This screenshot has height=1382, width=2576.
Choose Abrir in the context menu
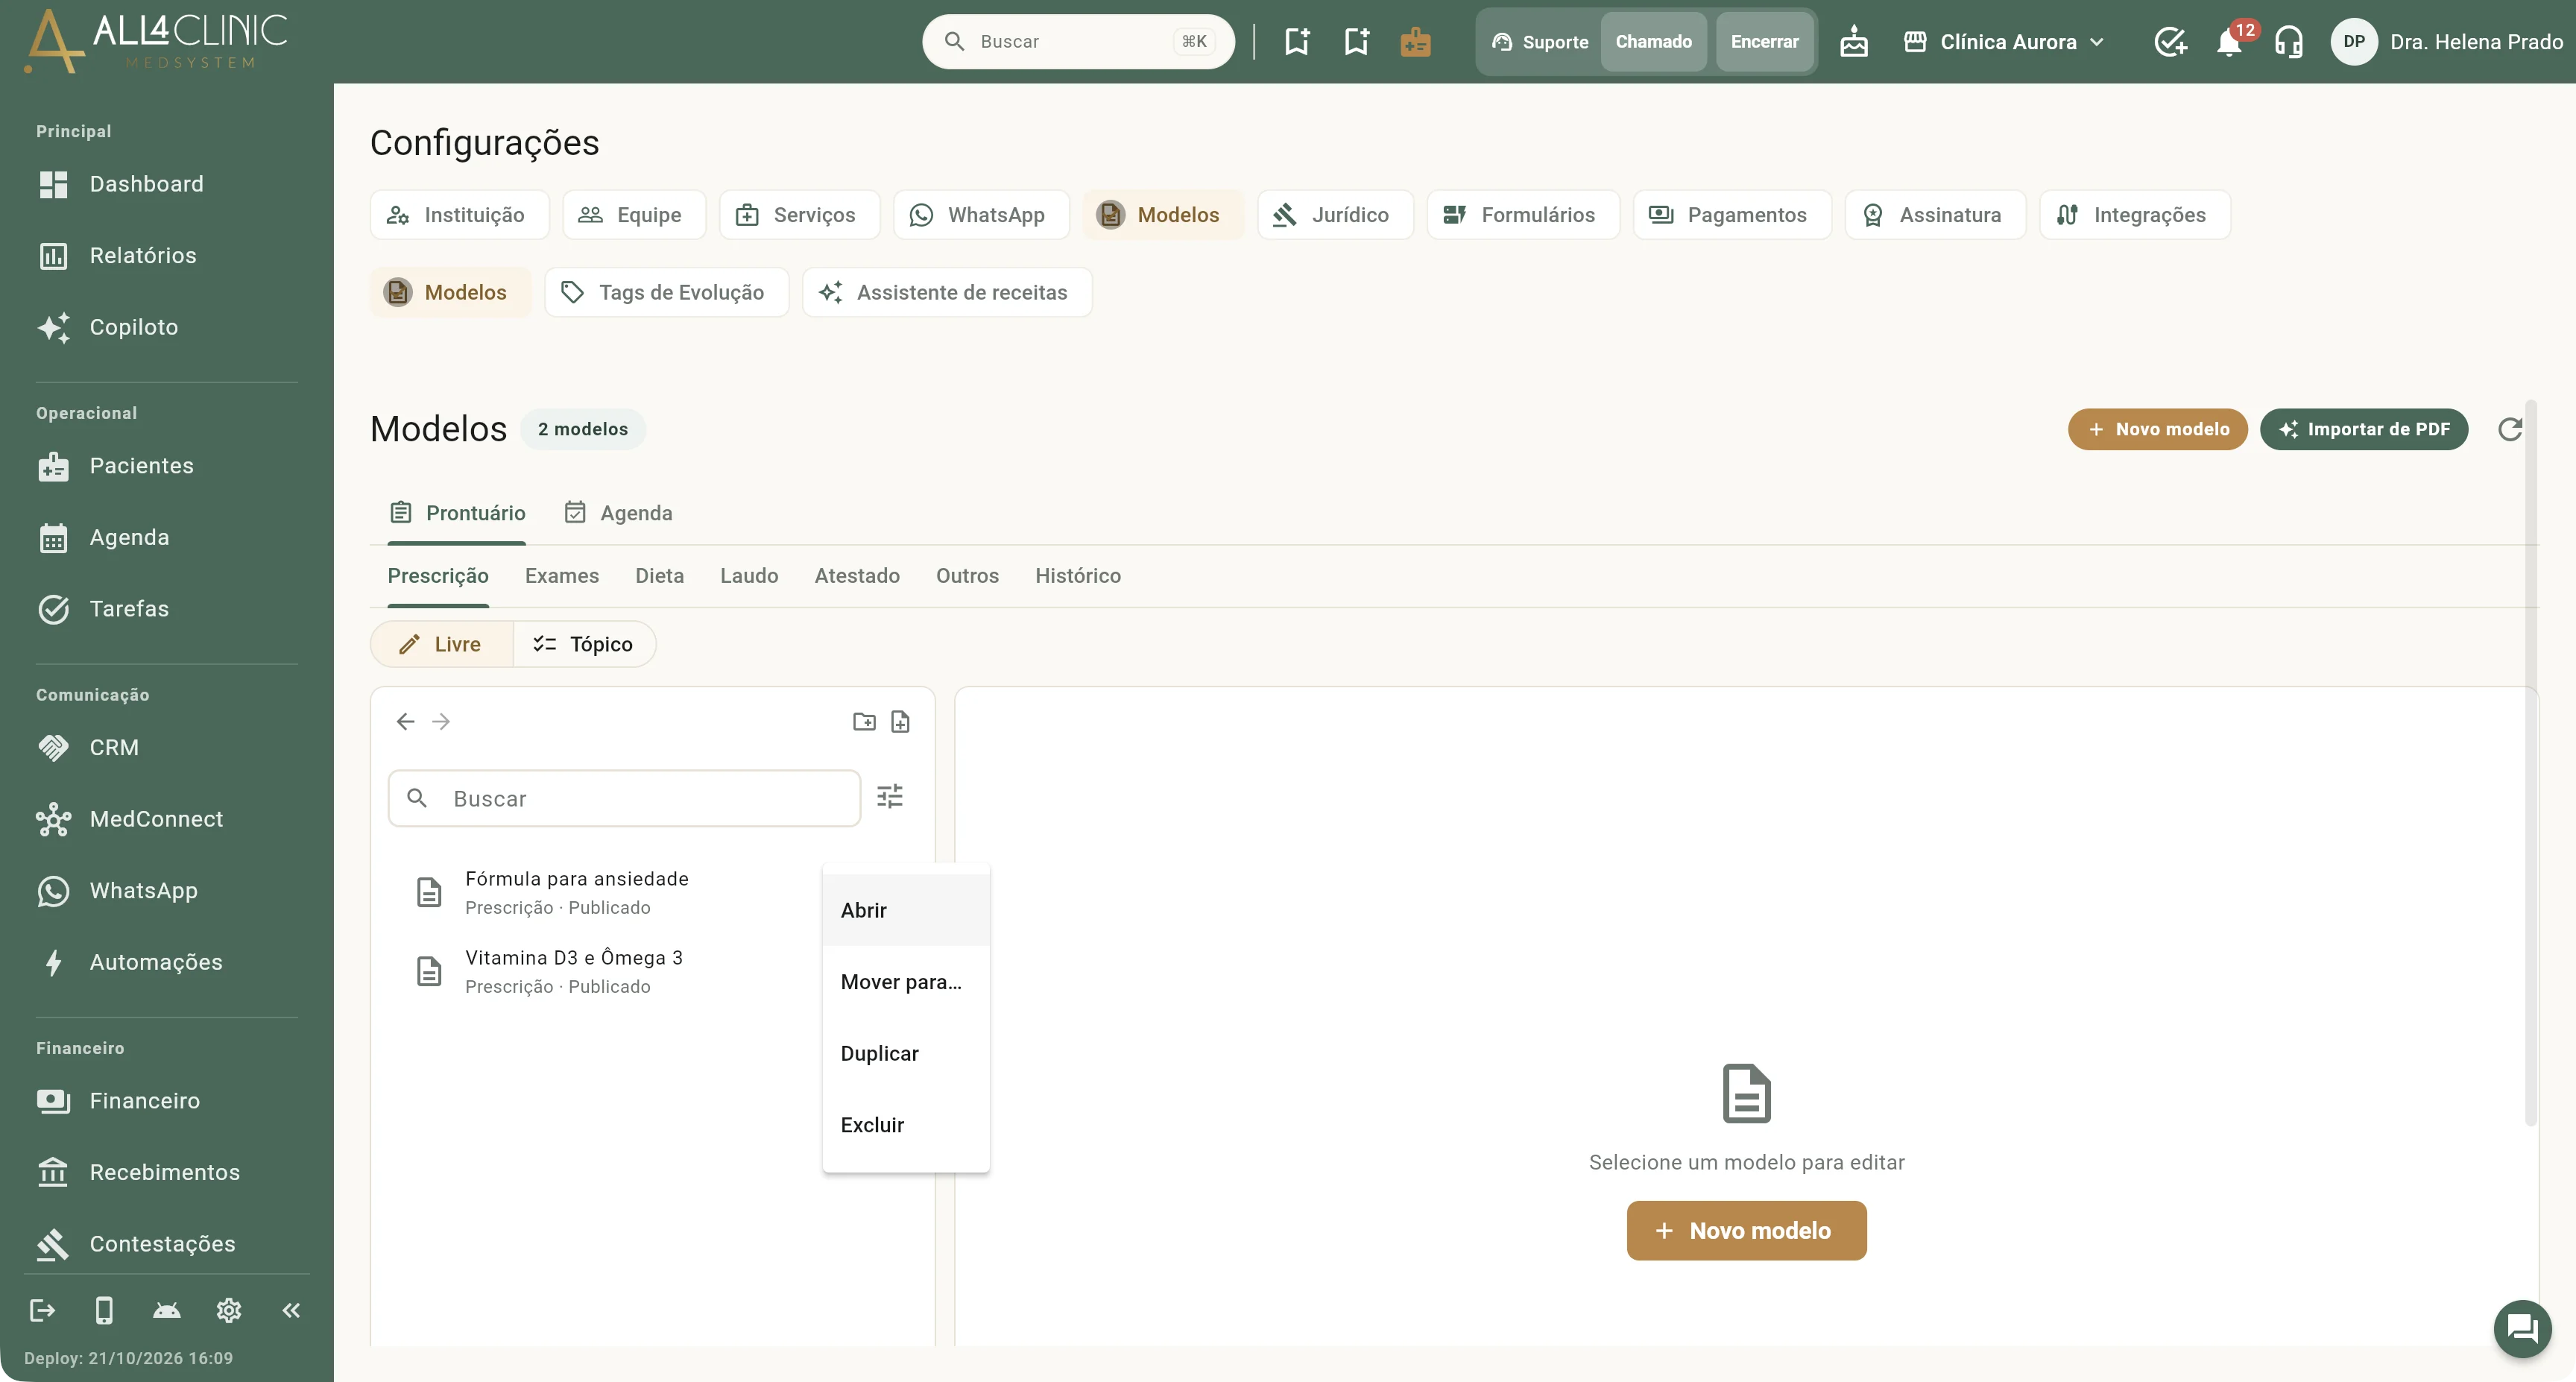click(906, 910)
